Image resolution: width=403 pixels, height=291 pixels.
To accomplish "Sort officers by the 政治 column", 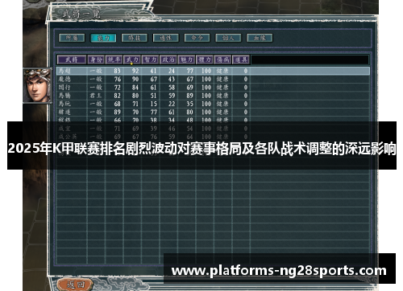I will (168, 59).
